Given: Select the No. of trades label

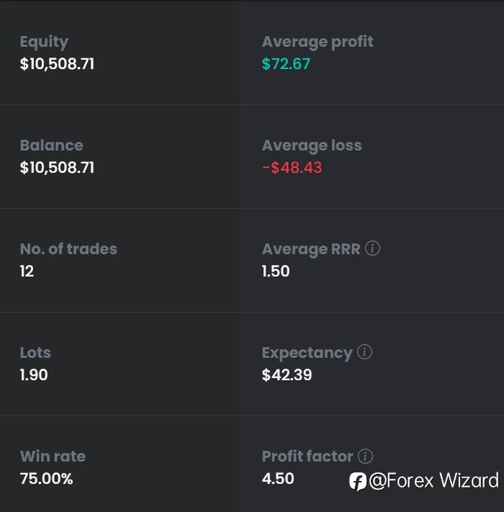Looking at the screenshot, I should click(68, 249).
